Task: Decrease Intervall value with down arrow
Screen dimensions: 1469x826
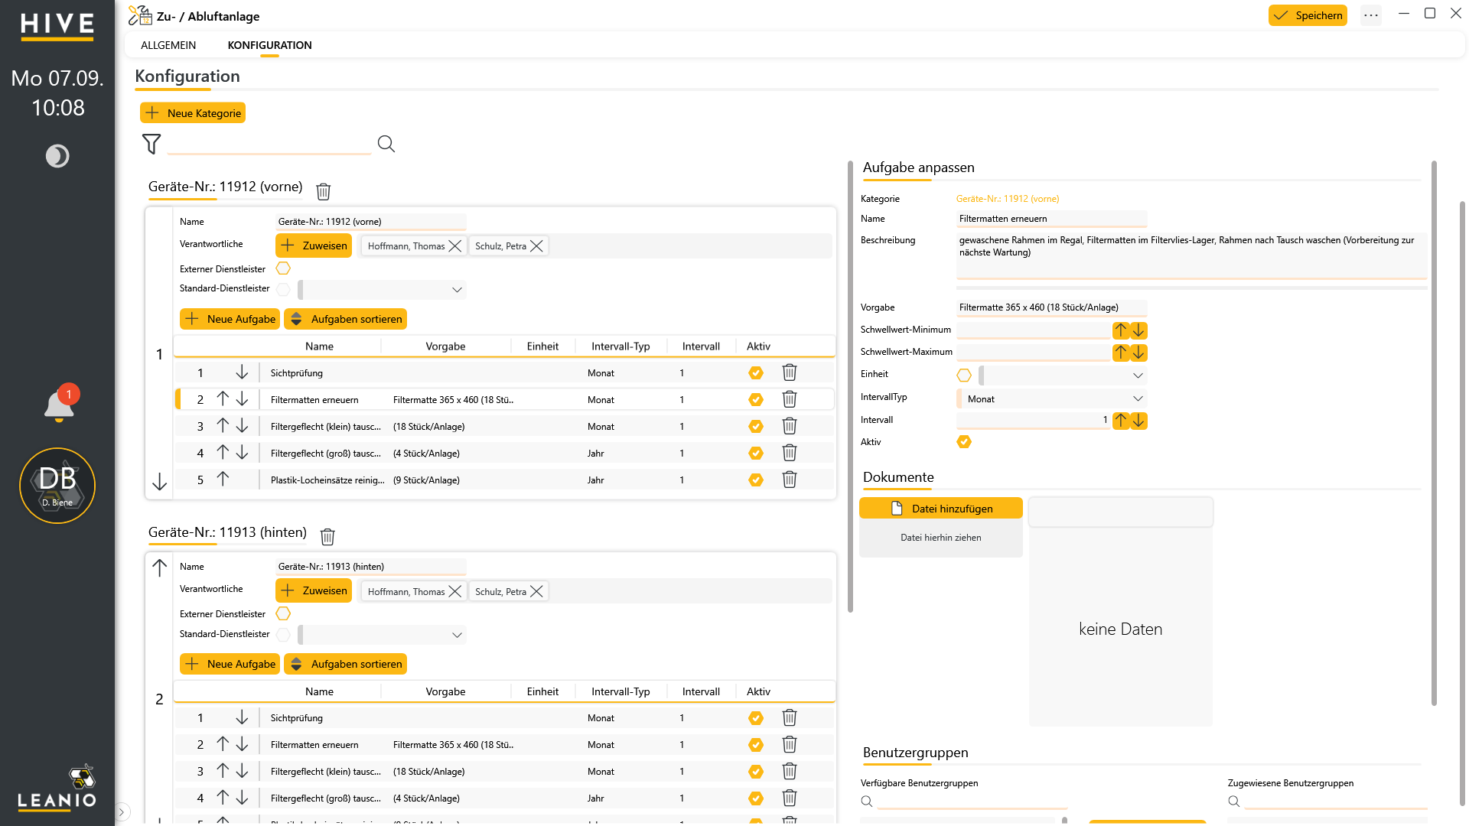Action: point(1138,420)
